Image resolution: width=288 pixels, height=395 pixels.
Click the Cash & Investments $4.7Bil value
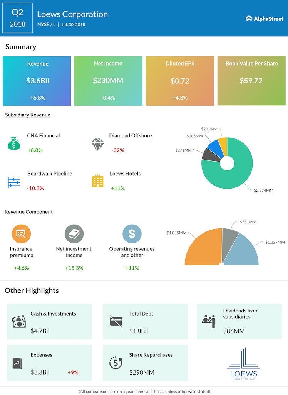point(40,331)
